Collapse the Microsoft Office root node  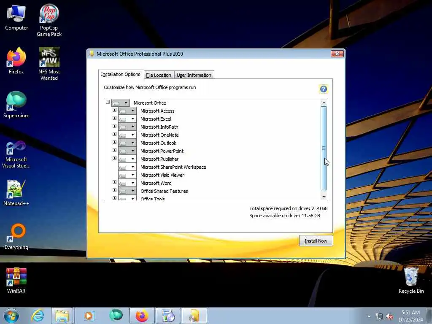tap(108, 102)
